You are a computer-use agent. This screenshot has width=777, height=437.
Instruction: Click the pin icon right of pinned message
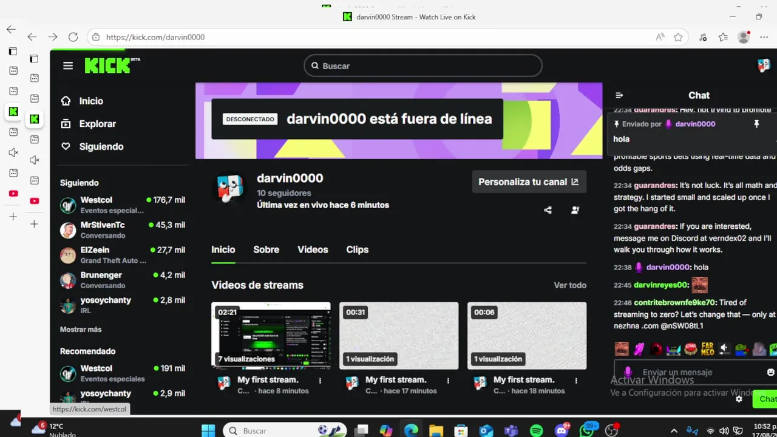[756, 124]
